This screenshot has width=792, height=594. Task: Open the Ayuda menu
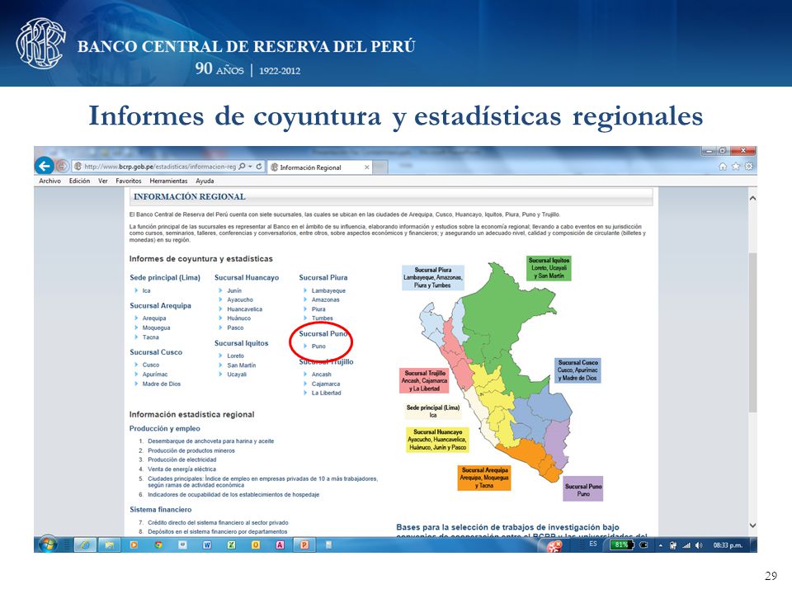tap(205, 181)
